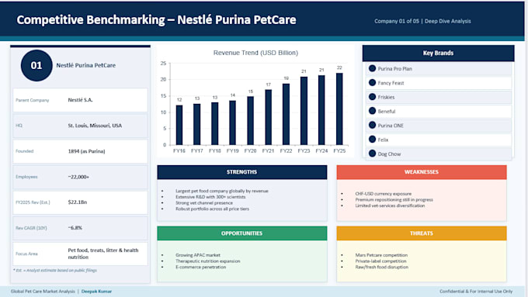This screenshot has width=528, height=297.
Task: Select the Revenue Trend (USD Billion) chart title
Action: pyautogui.click(x=255, y=53)
